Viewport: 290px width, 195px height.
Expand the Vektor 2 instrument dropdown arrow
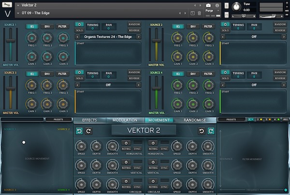point(18,5)
